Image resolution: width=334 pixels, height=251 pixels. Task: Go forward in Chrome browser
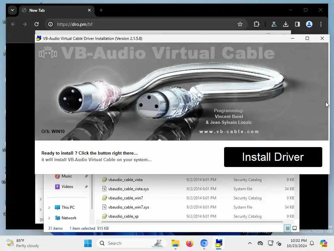pos(25,24)
